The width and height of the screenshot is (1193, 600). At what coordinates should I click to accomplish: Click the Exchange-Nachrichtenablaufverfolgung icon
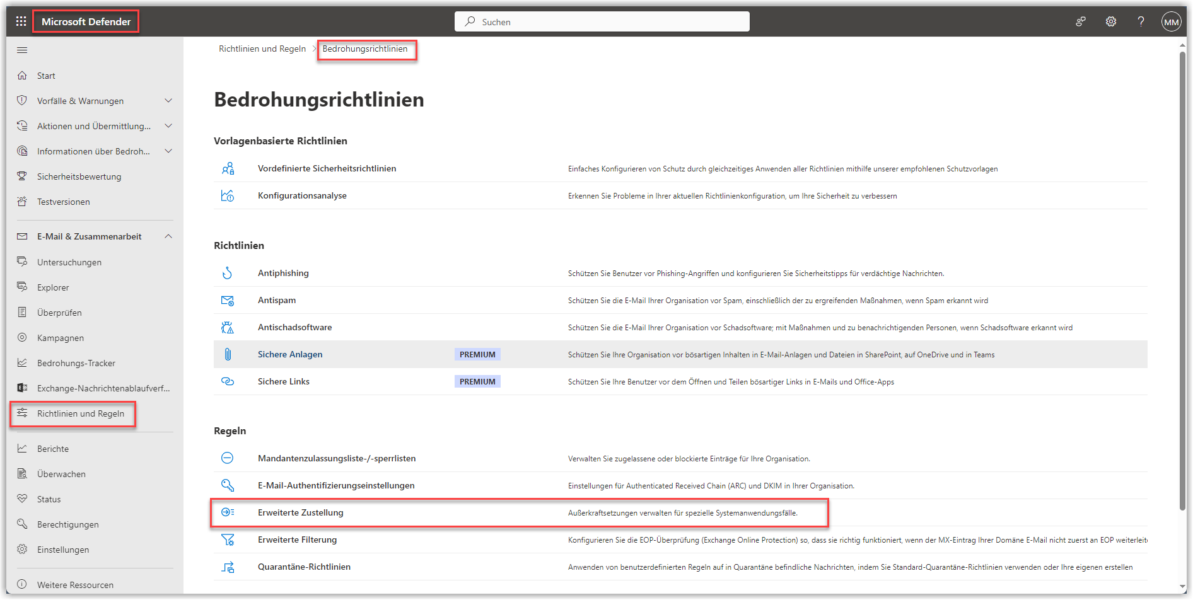[x=22, y=388]
